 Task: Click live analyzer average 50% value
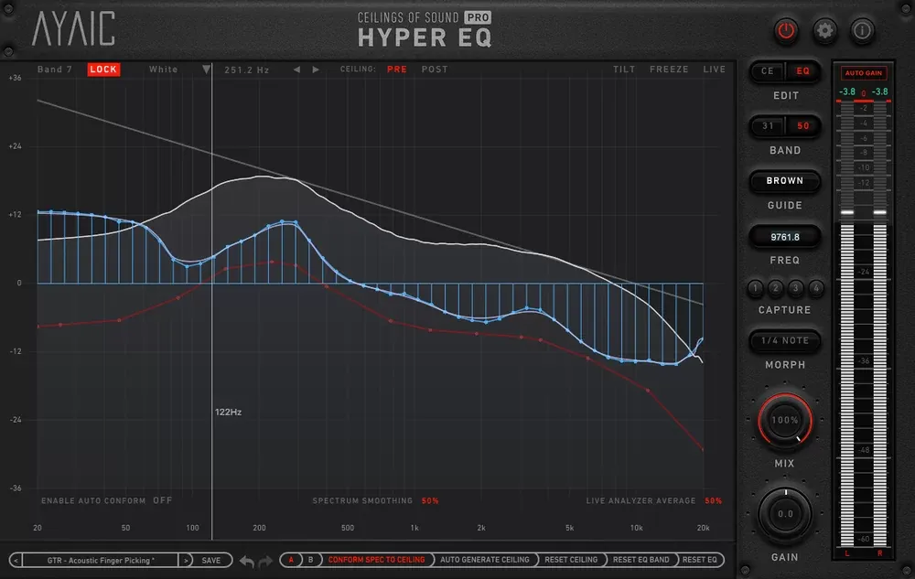[x=713, y=501]
